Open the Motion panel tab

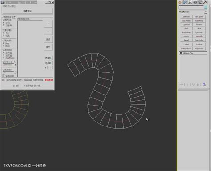[x=195, y=2]
